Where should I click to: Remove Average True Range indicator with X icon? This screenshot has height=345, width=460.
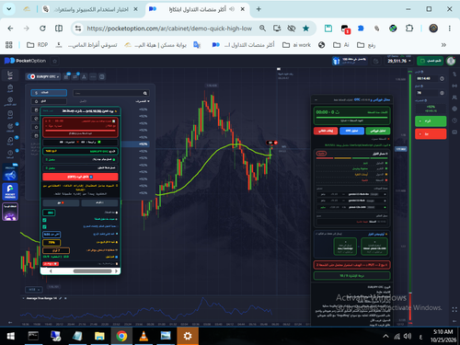tap(65, 298)
